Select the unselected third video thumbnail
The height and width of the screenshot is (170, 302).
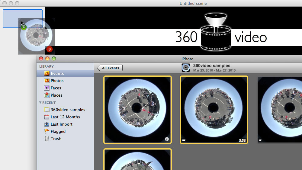280,110
